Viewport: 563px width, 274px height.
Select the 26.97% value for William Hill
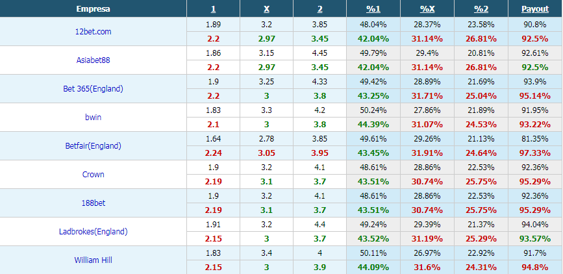click(x=427, y=253)
